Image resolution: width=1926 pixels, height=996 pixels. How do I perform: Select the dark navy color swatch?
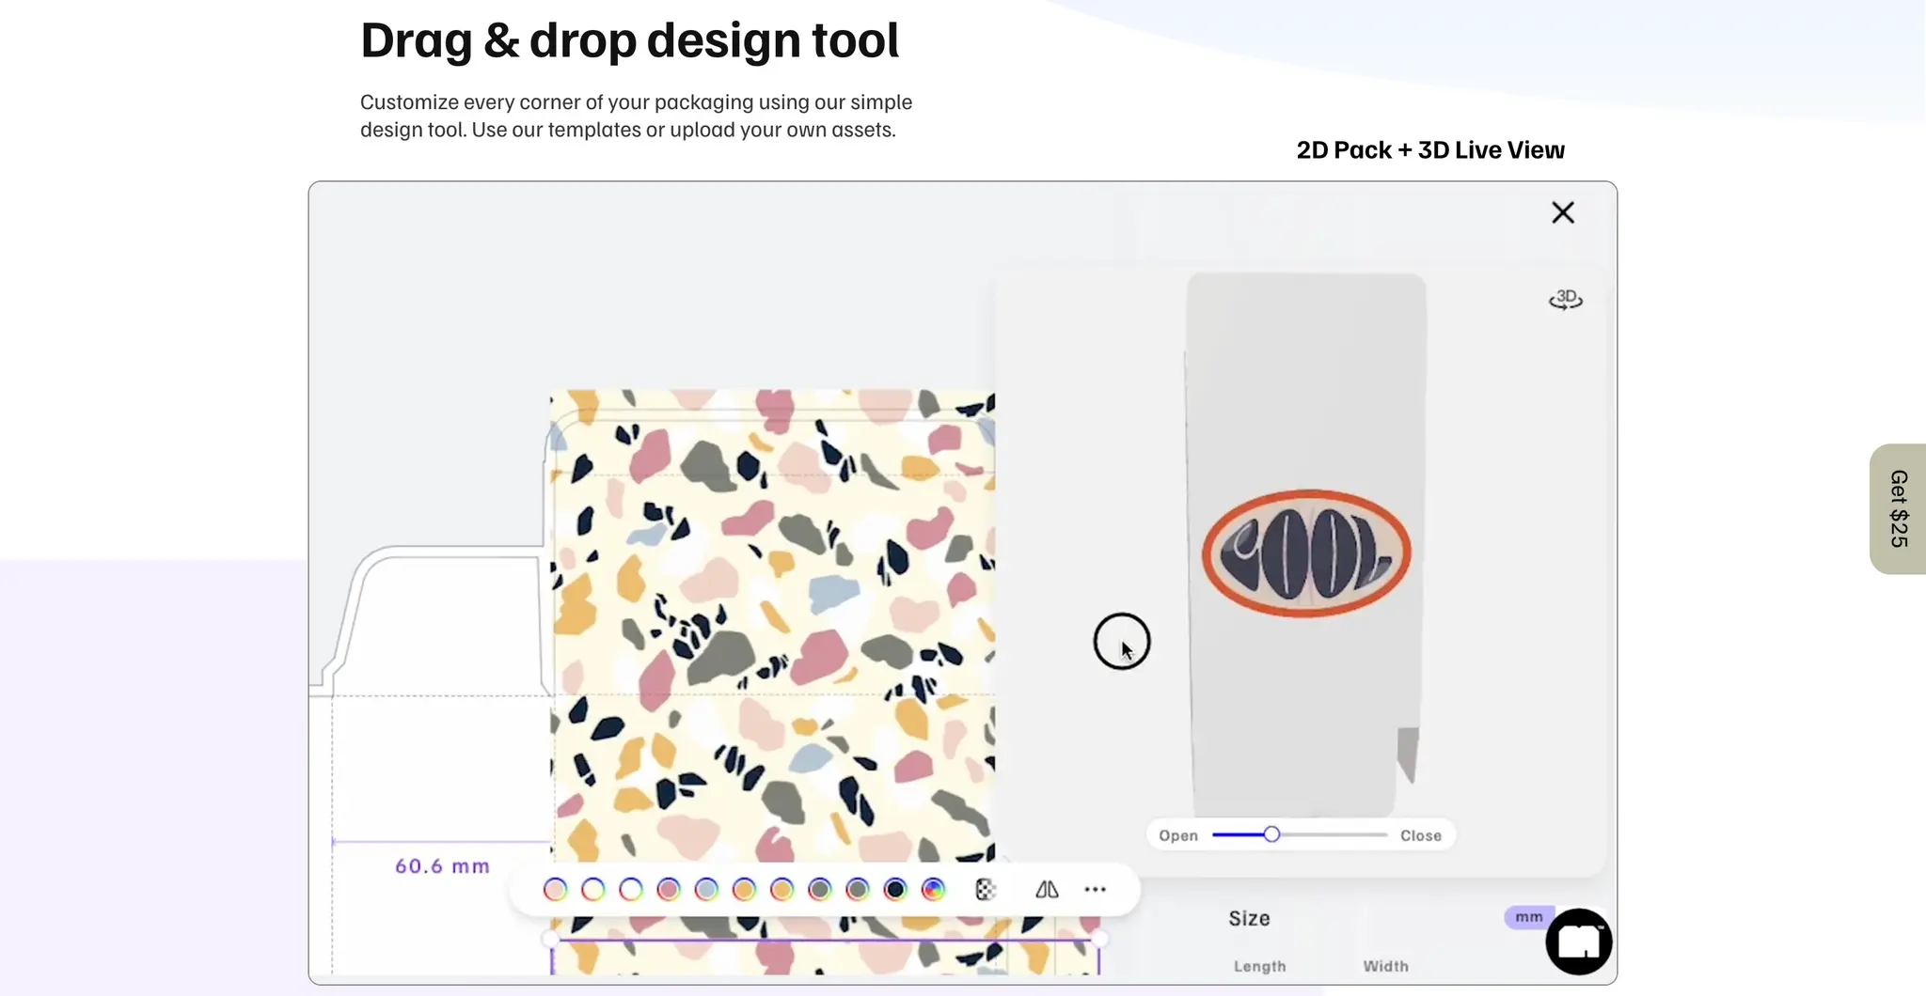pos(895,889)
